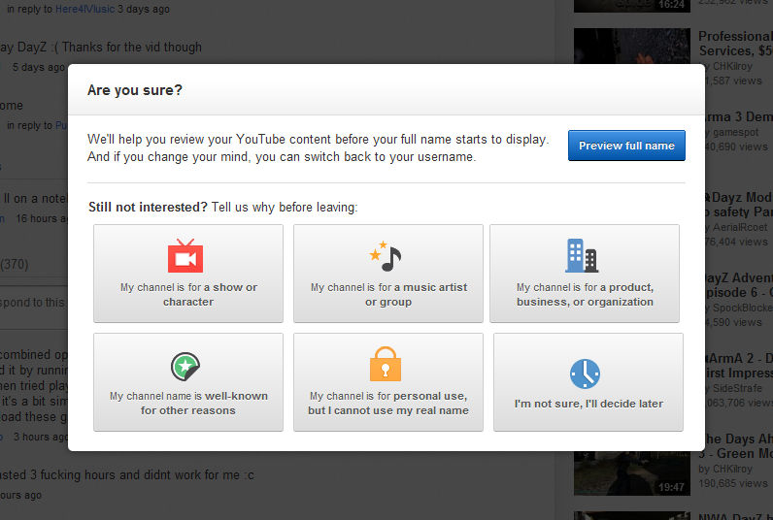Choose 'personal use, but I cannot use my real name'
The height and width of the screenshot is (520, 773).
(x=388, y=382)
